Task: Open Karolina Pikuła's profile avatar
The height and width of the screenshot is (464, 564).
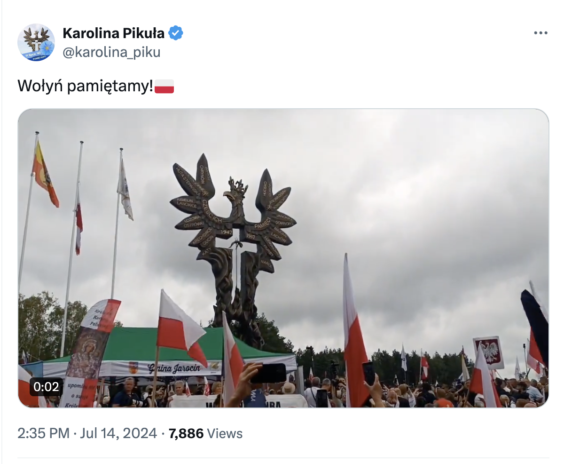Action: click(x=36, y=42)
